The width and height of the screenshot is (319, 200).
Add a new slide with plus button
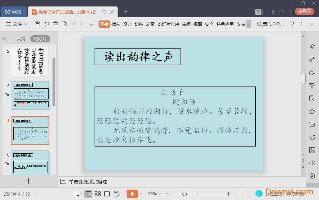pos(28,181)
